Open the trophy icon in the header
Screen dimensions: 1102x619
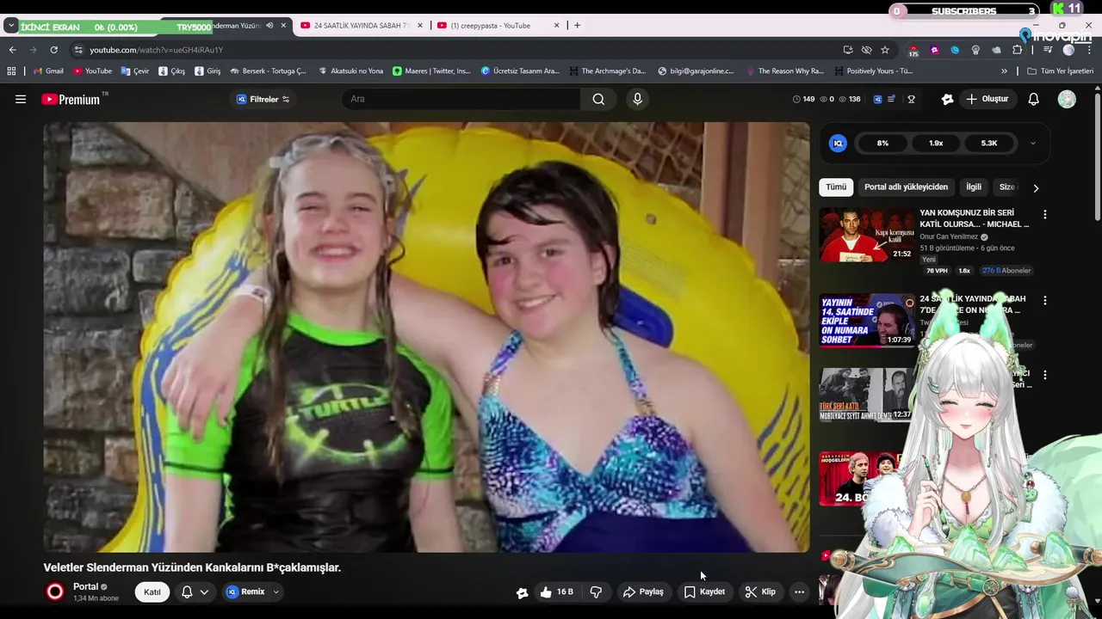[x=911, y=100]
